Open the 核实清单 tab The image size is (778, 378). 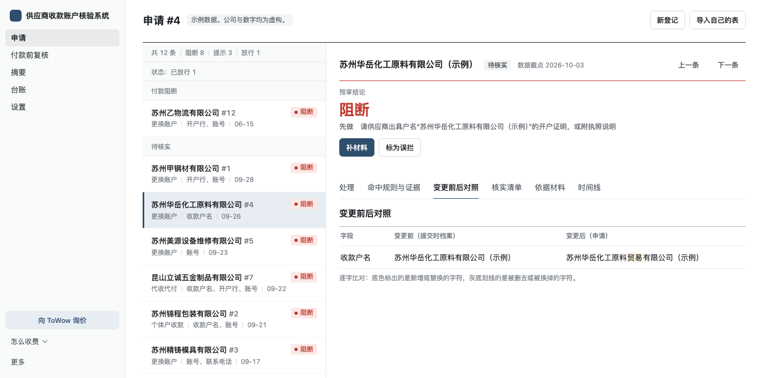coord(507,187)
